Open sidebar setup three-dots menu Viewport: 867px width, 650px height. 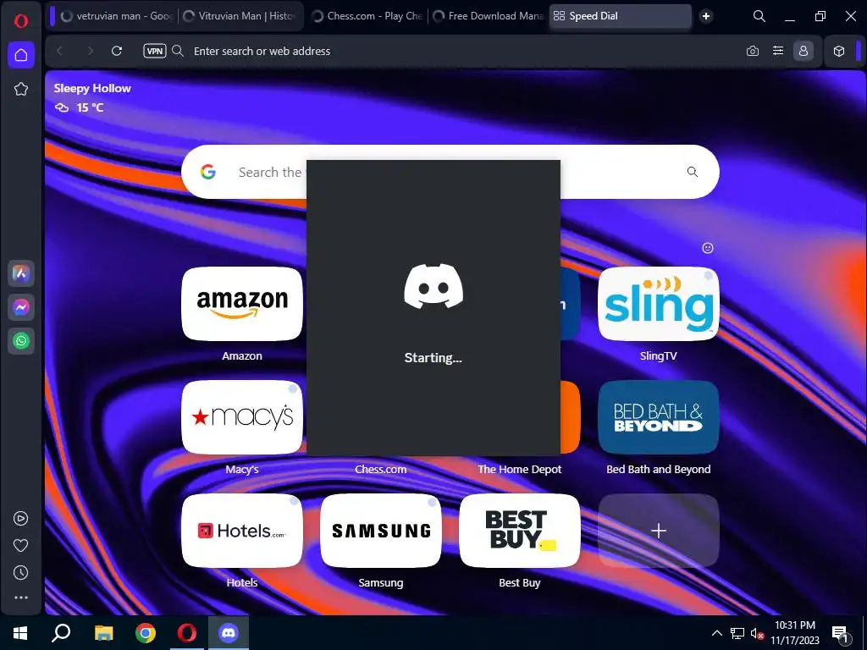(x=21, y=598)
